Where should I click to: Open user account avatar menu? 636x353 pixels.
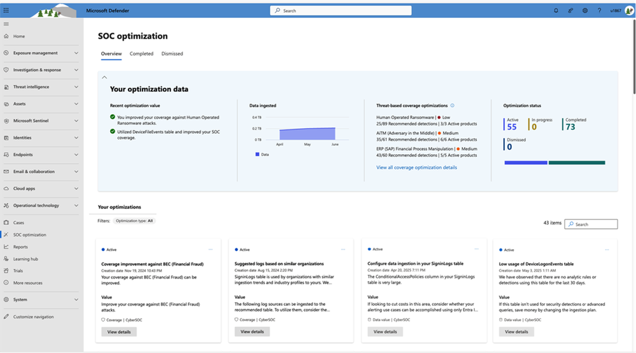tap(628, 11)
